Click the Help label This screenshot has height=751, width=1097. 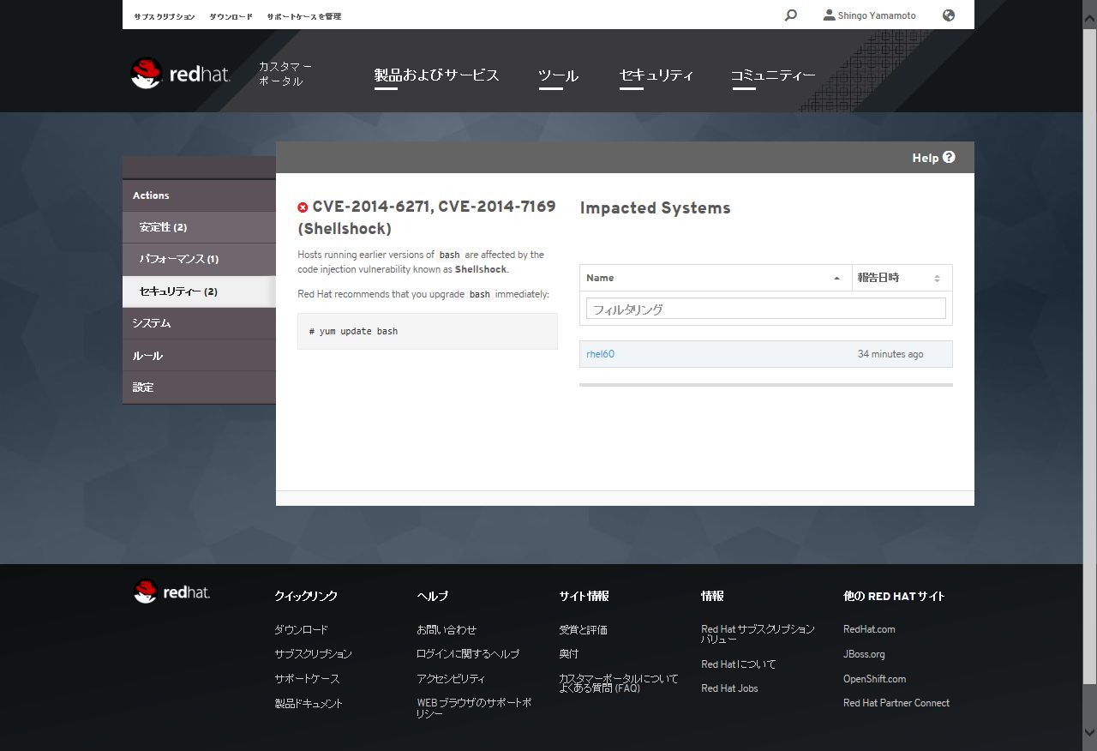tap(925, 158)
